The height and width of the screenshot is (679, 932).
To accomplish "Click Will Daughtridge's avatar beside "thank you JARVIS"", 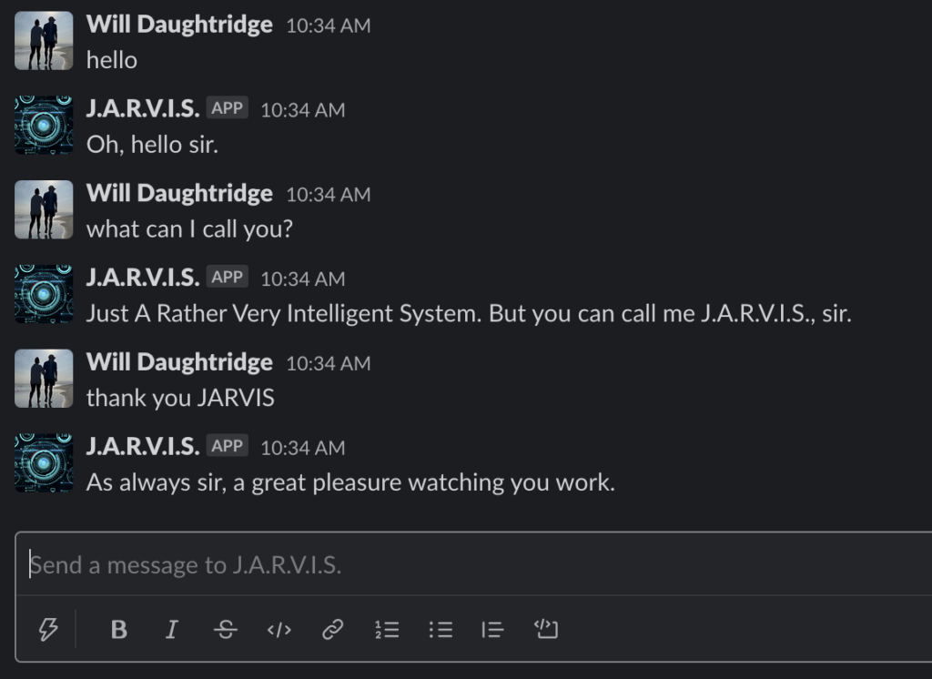I will 44,379.
